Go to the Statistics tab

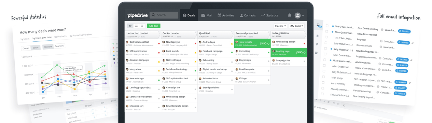click(269, 15)
